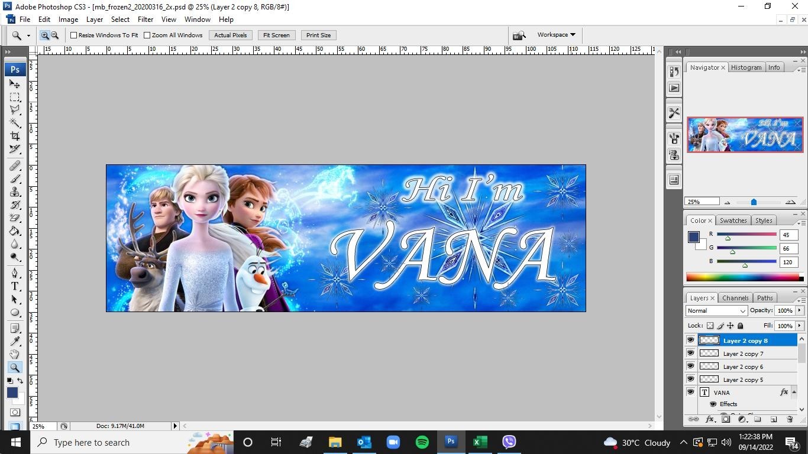The width and height of the screenshot is (808, 454).
Task: Choose the Slice tool
Action: [15, 149]
